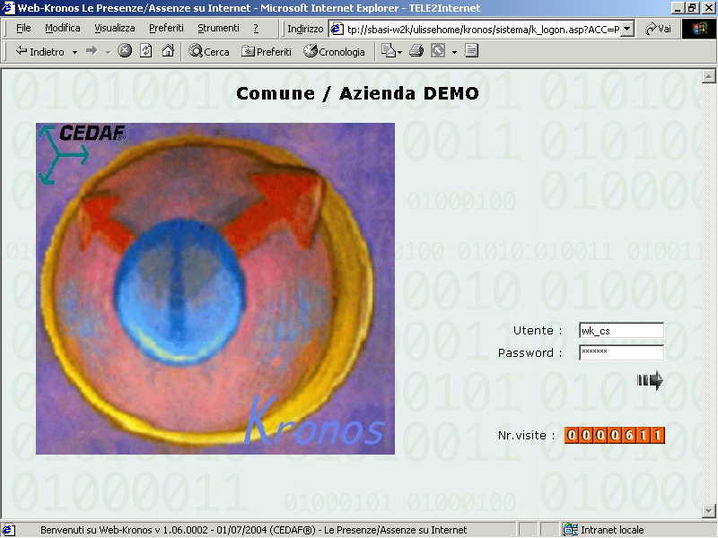Screen dimensions: 718x538
Task: Click the 'Utente :' label
Action: pos(538,330)
